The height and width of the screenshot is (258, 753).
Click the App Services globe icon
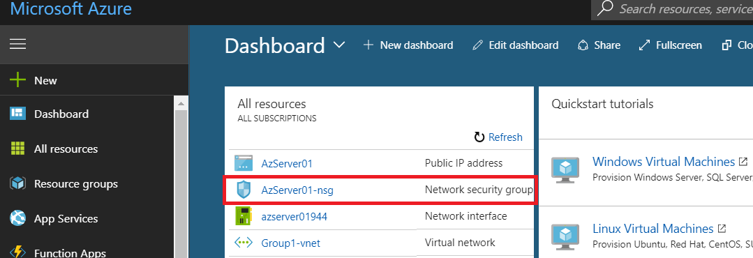[17, 219]
